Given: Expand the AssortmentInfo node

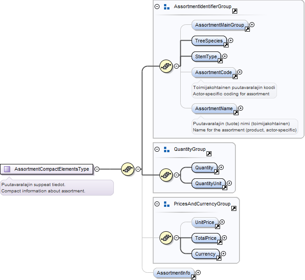Looking at the screenshot, I should click(198, 273).
